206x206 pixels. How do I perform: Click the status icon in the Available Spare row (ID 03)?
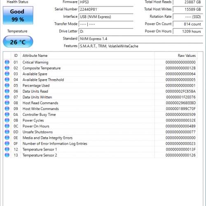(7, 74)
